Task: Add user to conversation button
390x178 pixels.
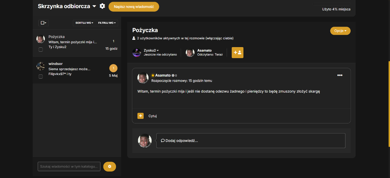Action: point(238,53)
